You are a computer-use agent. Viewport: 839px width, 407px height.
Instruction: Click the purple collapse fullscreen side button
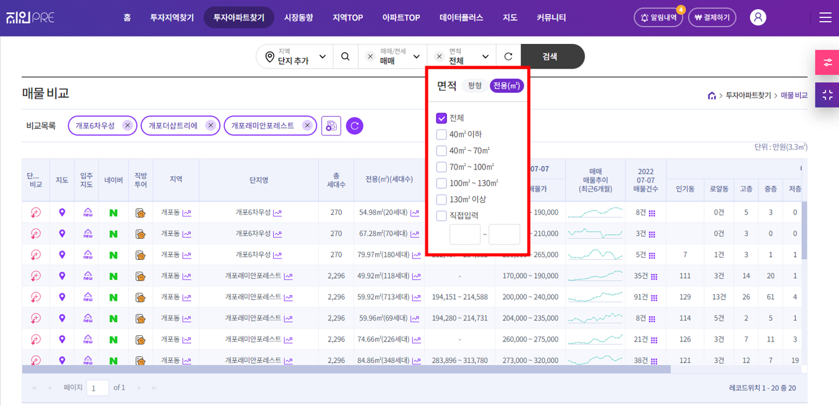pyautogui.click(x=827, y=95)
